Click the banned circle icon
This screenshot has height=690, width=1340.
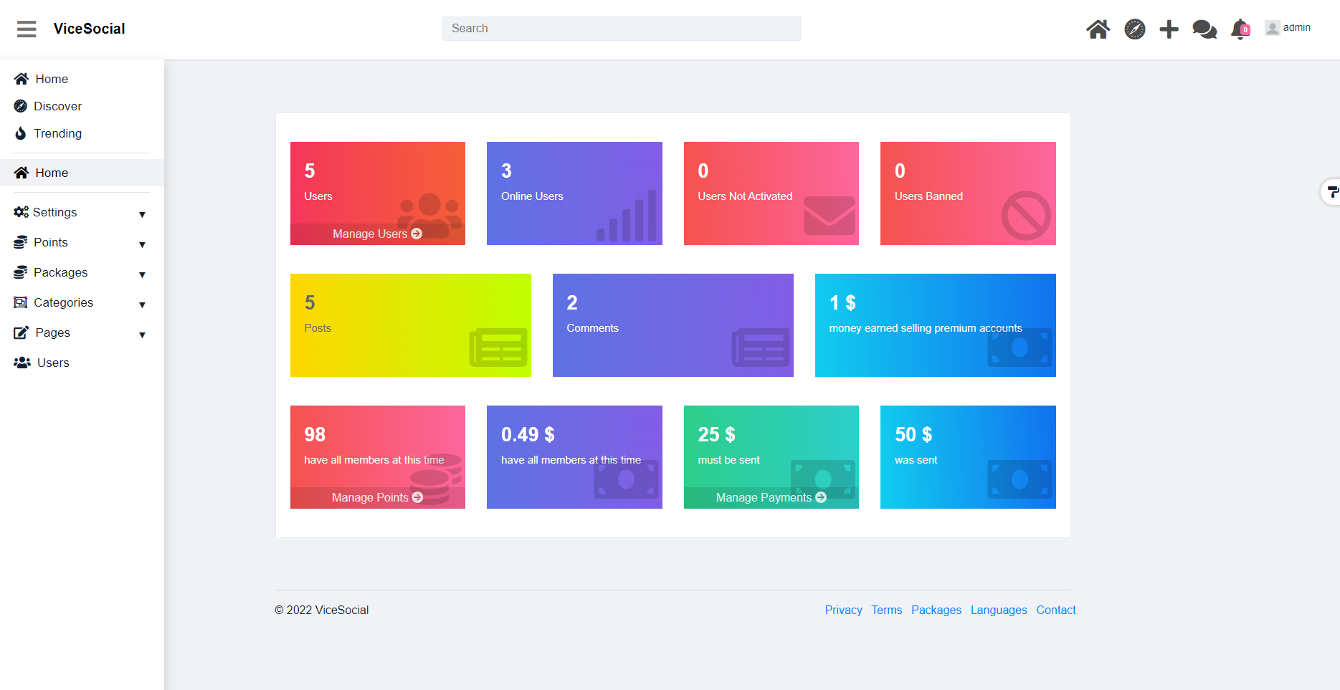(1026, 216)
